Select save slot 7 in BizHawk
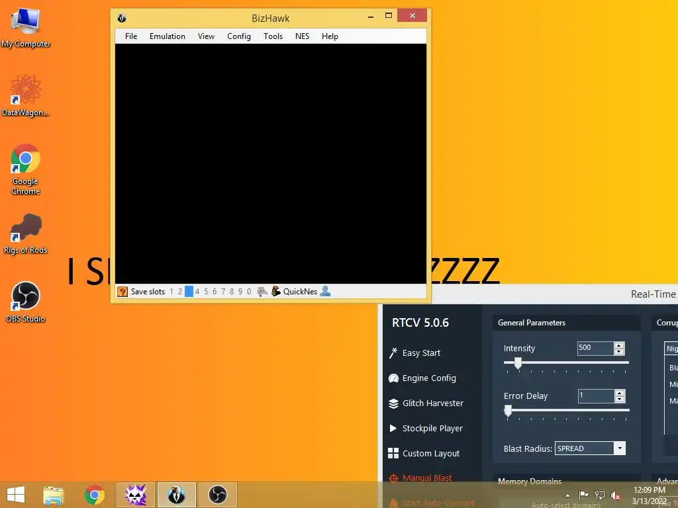The image size is (678, 508). [223, 292]
